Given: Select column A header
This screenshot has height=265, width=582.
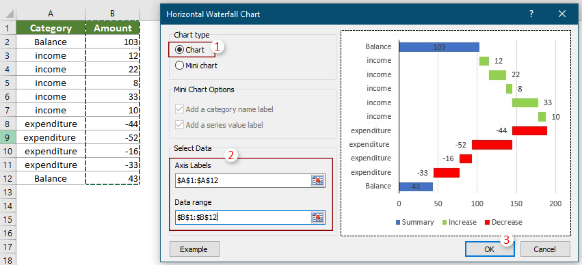Looking at the screenshot, I should (x=51, y=14).
